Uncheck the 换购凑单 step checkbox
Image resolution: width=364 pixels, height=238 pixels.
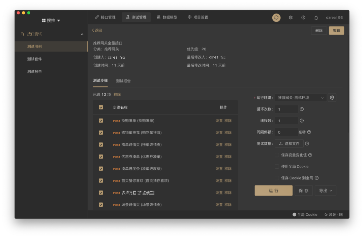pyautogui.click(x=101, y=121)
